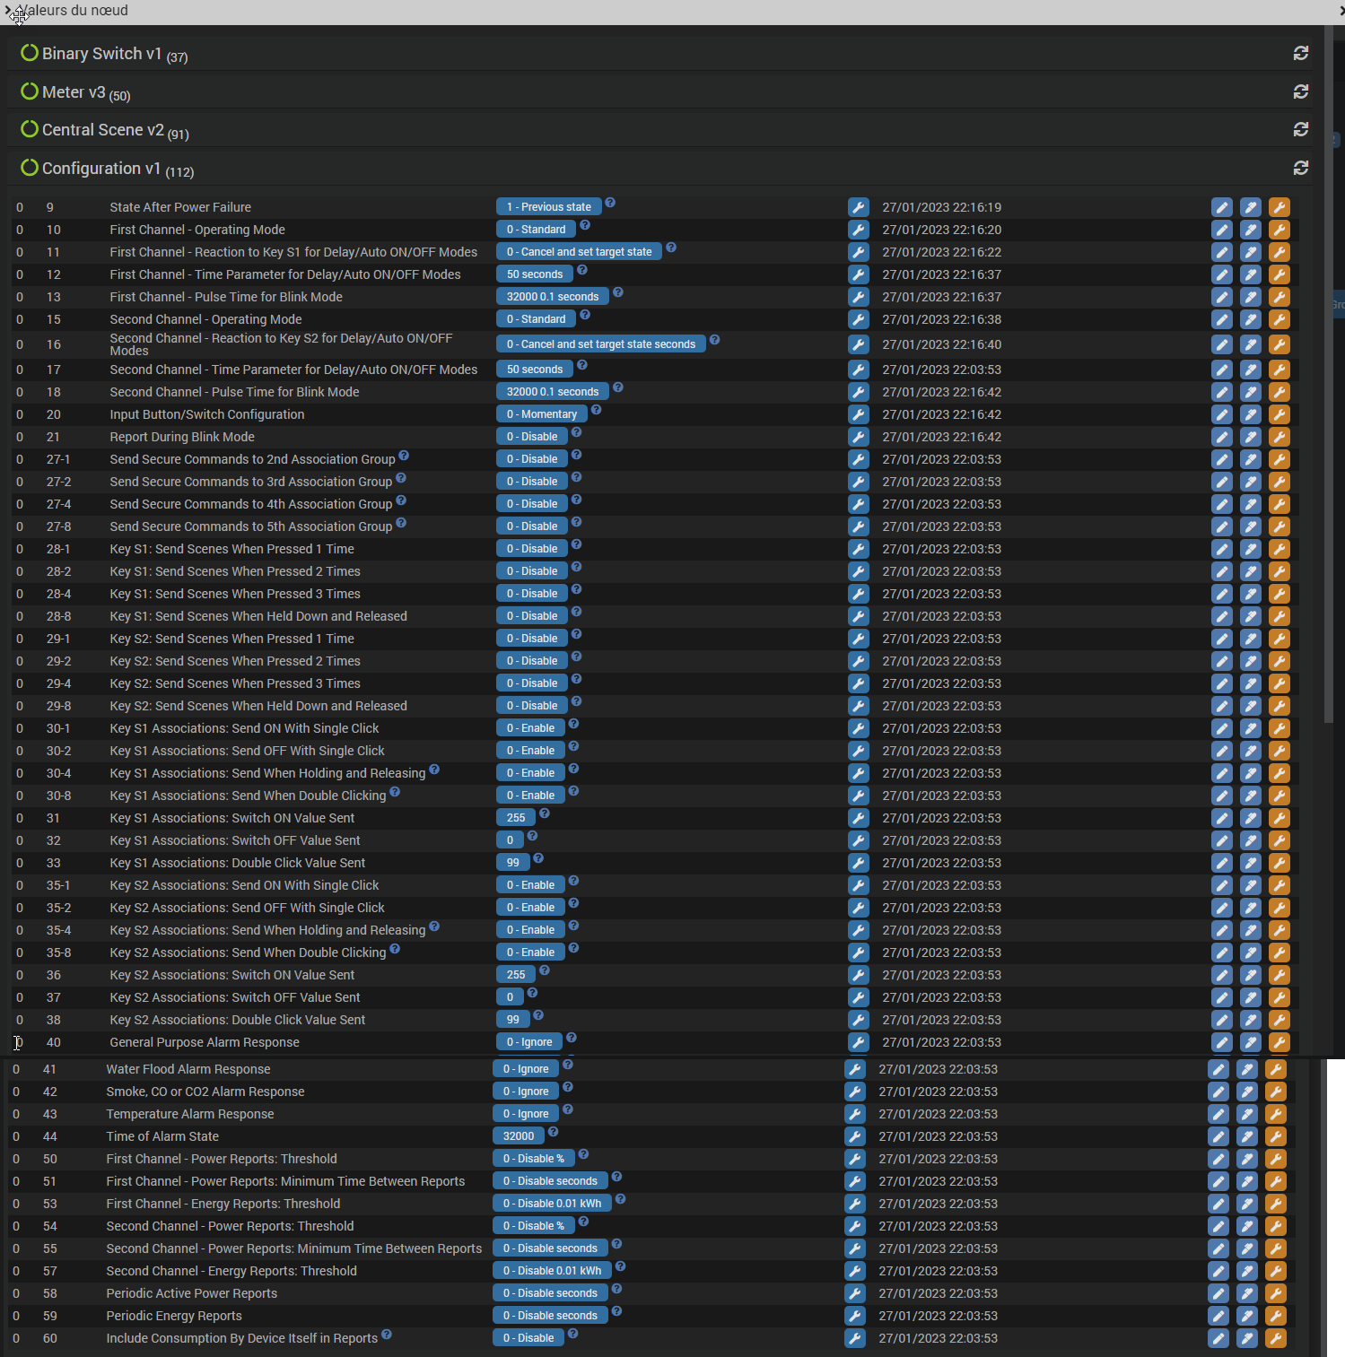Click help icon after Key S1 Send When Double Clicking label
Viewport: 1345px width, 1357px height.
395,792
